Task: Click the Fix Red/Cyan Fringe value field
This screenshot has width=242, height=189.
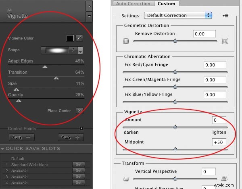Action: tap(215, 65)
